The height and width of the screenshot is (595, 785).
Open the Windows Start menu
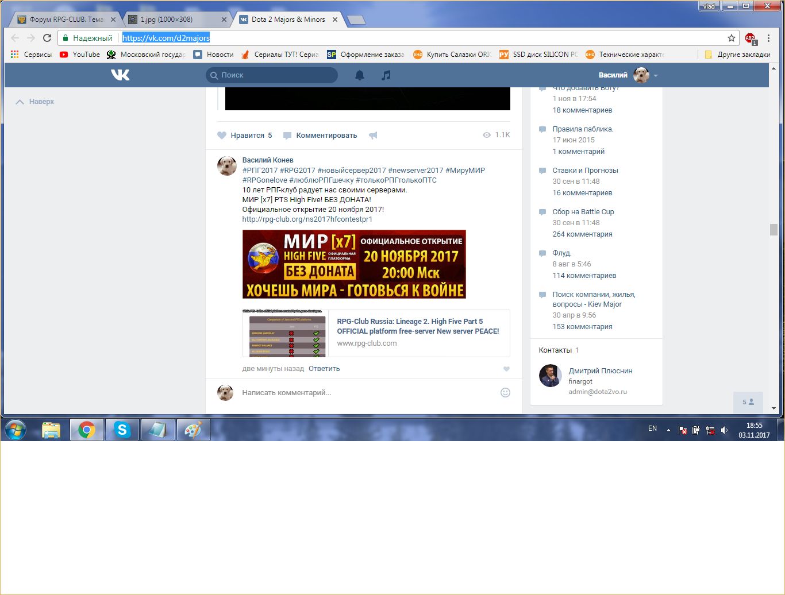(16, 430)
